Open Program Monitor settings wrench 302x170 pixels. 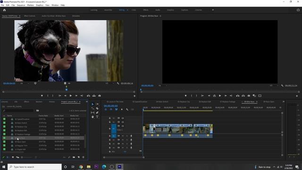click(282, 85)
